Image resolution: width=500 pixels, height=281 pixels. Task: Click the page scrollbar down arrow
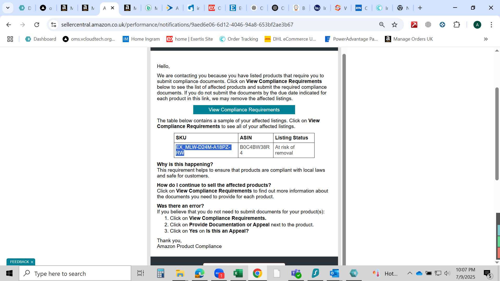pos(497,262)
